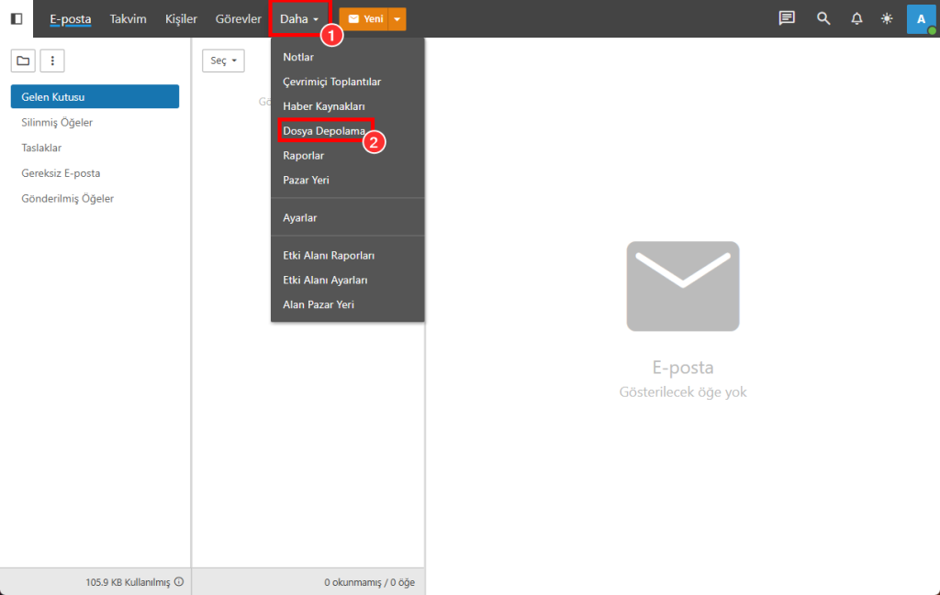The width and height of the screenshot is (940, 595).
Task: Click the search magnifier icon
Action: [823, 18]
